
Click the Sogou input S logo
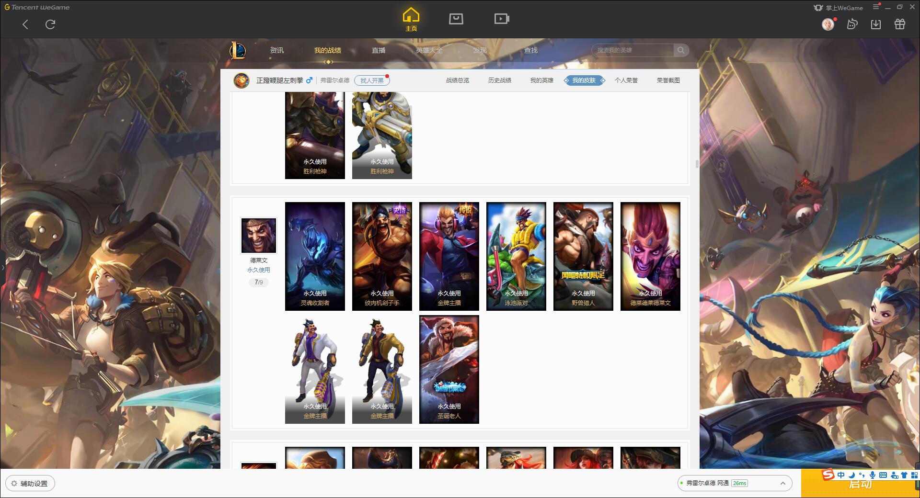click(x=828, y=475)
